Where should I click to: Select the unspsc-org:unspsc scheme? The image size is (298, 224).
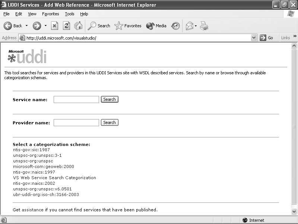point(33,161)
